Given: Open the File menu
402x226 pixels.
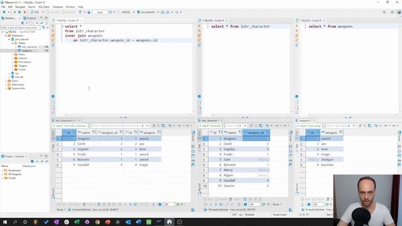Looking at the screenshot, I should tap(3, 7).
